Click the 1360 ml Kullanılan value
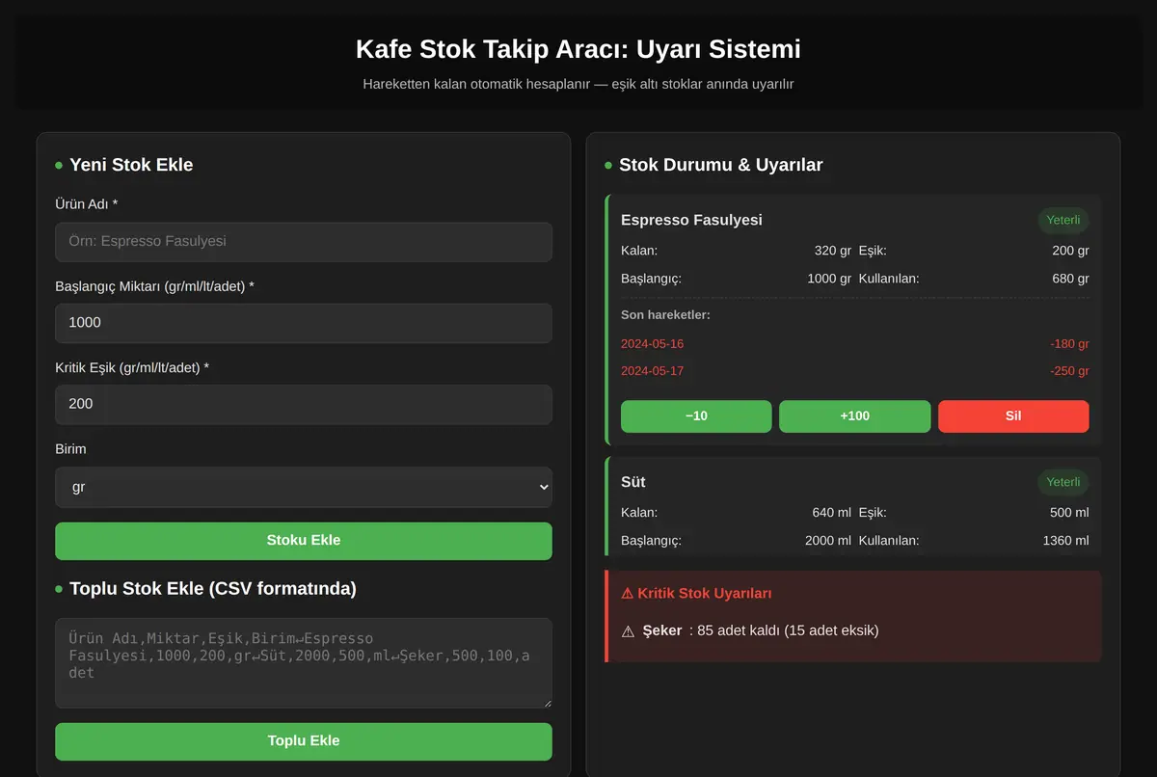Viewport: 1157px width, 777px height. [1065, 541]
